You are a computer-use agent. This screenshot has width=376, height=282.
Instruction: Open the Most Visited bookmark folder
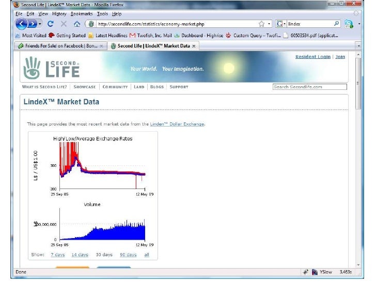(30, 36)
